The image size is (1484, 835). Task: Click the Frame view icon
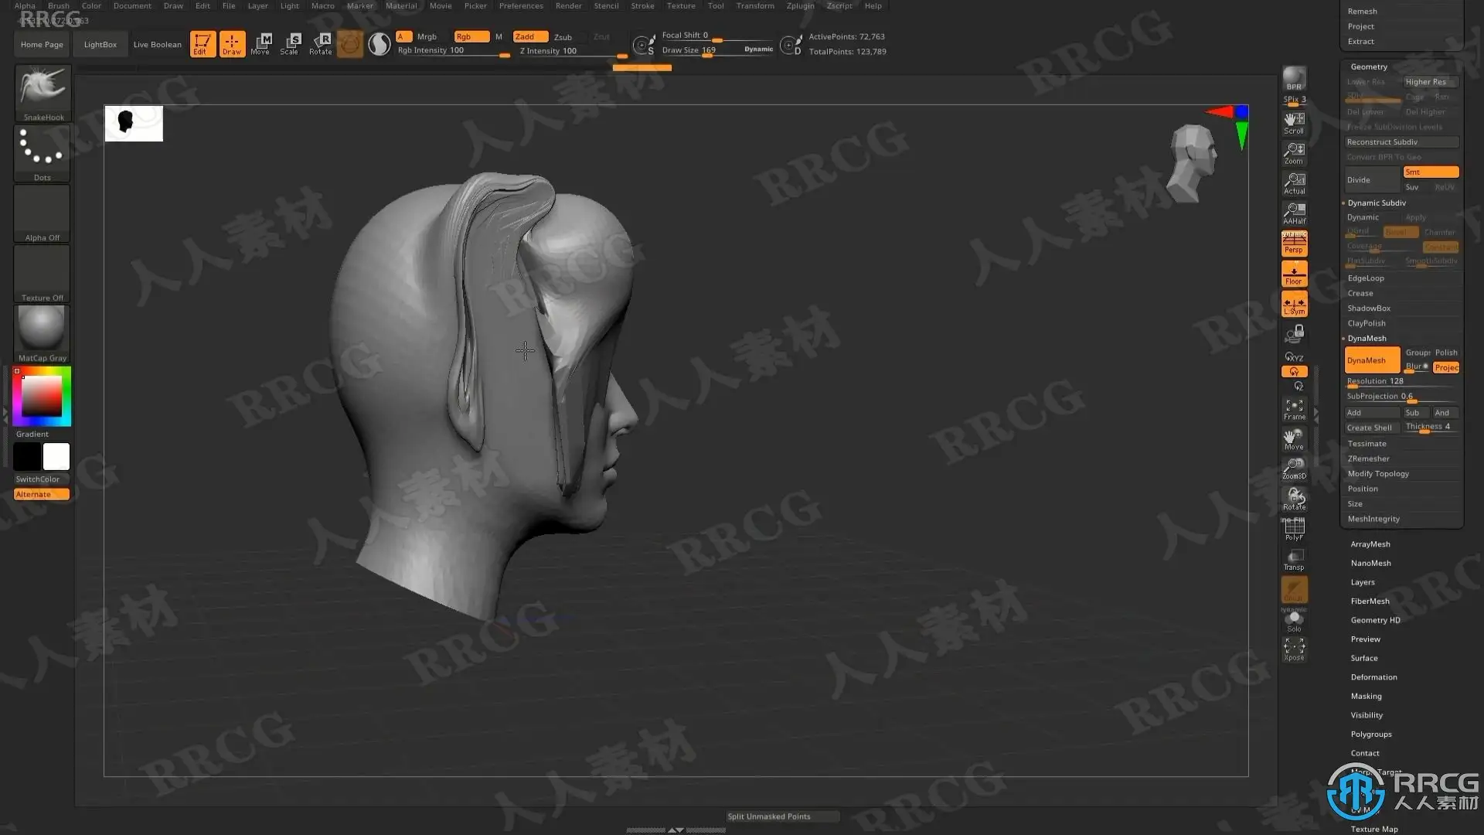click(1294, 410)
